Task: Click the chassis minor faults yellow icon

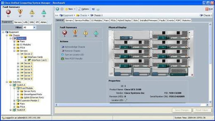Action: click(85, 32)
